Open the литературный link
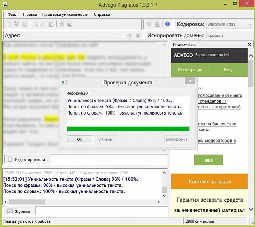Image resolution: width=255 pixels, height=227 pixels. click(219, 107)
